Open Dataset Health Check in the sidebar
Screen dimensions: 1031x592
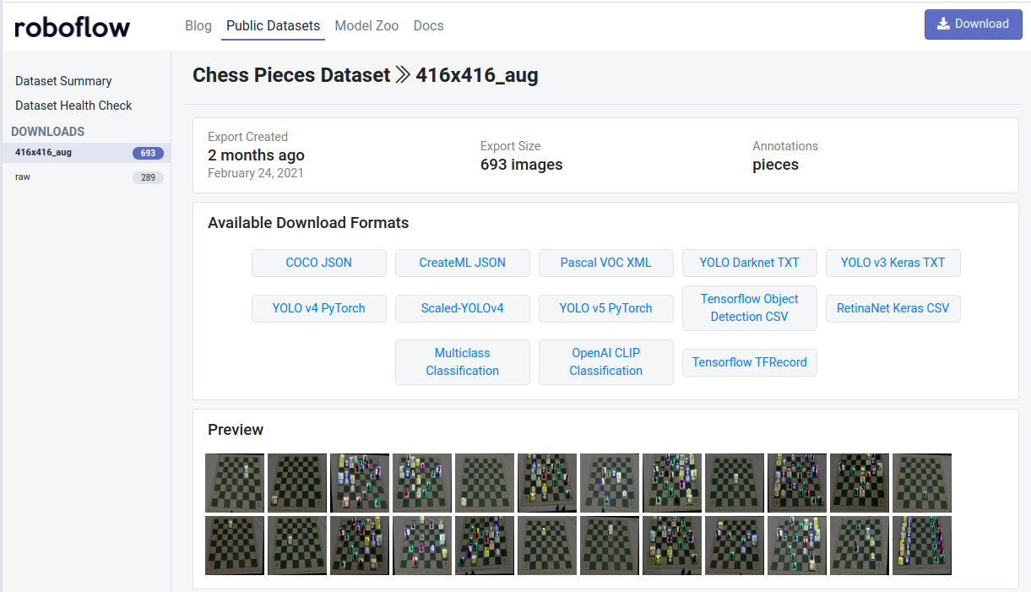coord(73,106)
